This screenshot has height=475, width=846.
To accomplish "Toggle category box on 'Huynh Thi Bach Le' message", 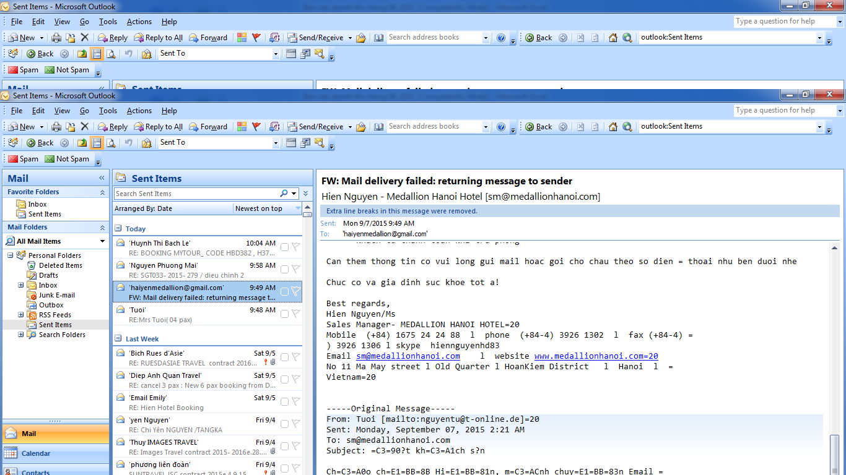I will [x=284, y=247].
